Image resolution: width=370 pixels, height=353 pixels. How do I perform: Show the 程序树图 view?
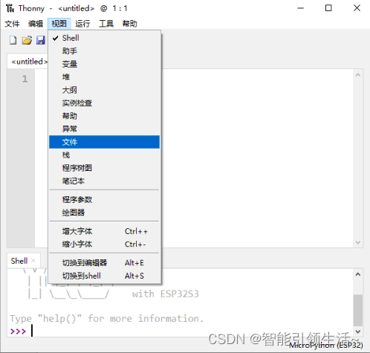[104, 168]
